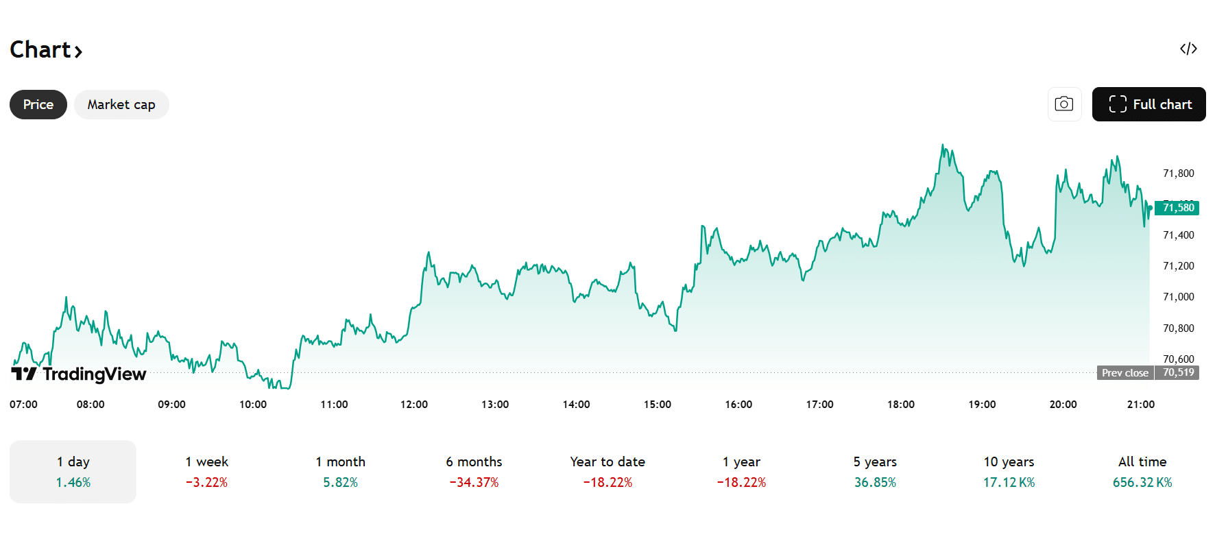The width and height of the screenshot is (1215, 539).
Task: Click the 18:00 time axis label
Action: (x=901, y=405)
